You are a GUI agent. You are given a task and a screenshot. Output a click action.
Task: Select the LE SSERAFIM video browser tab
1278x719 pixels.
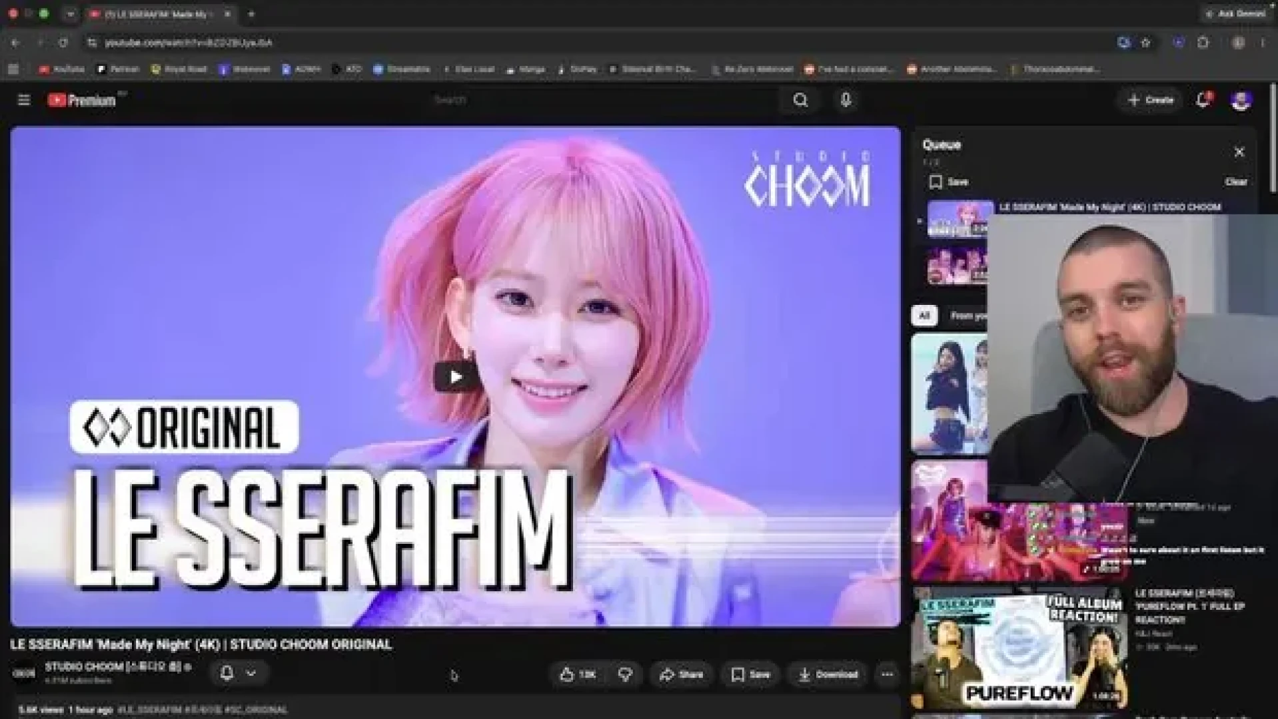159,14
